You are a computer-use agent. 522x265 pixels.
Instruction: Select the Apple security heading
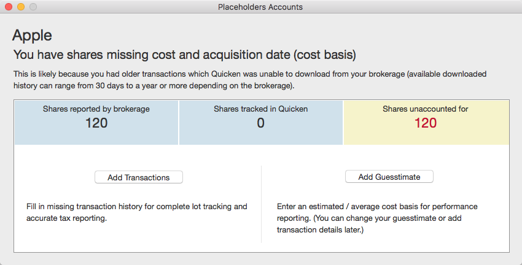pos(32,35)
